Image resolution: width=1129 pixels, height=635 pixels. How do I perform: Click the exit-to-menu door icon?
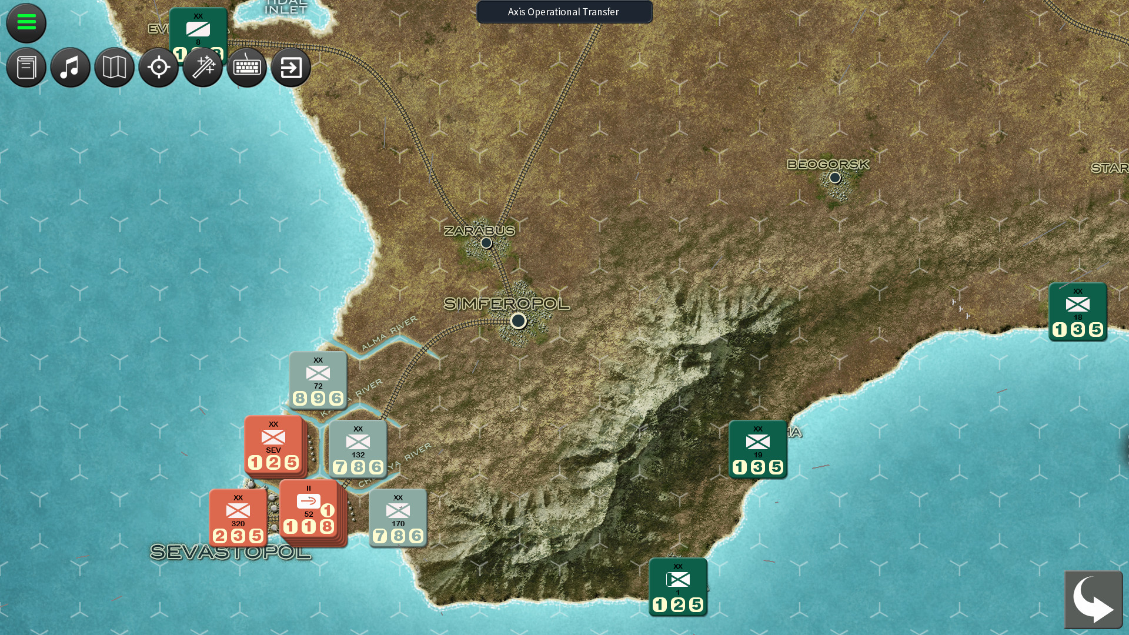[290, 67]
